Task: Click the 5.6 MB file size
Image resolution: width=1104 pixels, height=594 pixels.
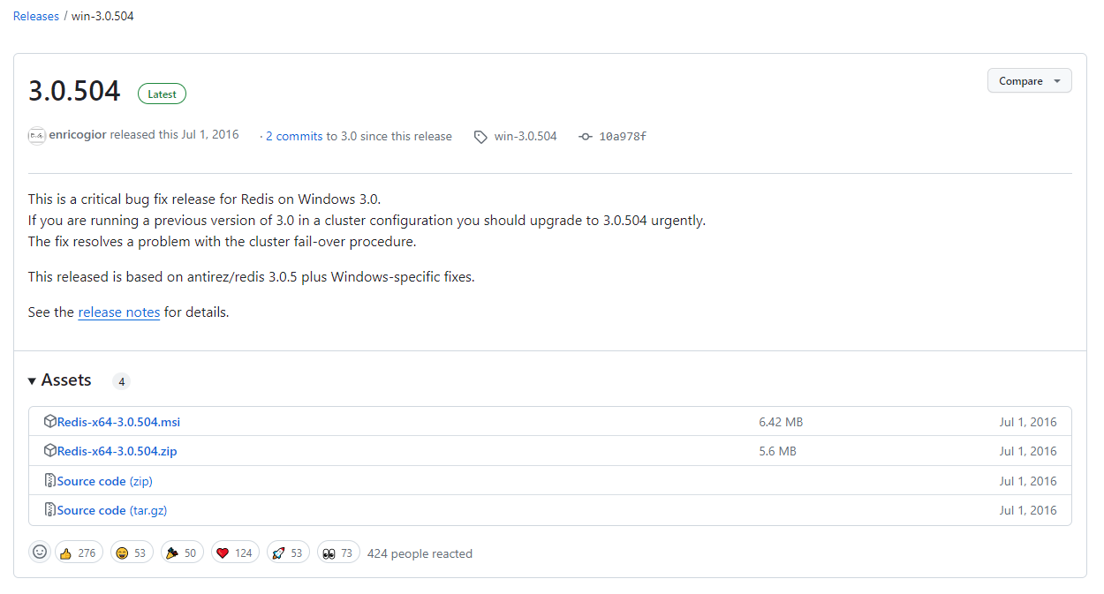Action: pos(777,451)
